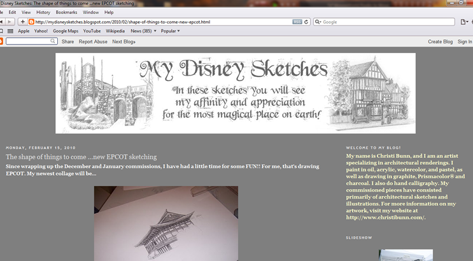Reload the page with refresh icon
This screenshot has width=473, height=261.
click(x=306, y=22)
